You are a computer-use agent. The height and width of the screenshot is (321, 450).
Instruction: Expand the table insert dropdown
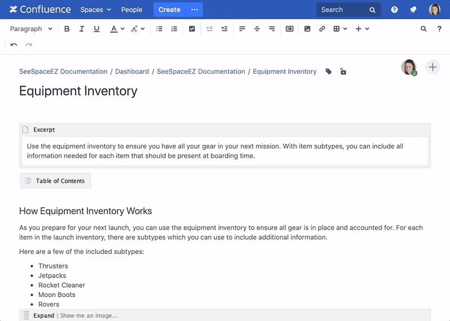click(340, 29)
